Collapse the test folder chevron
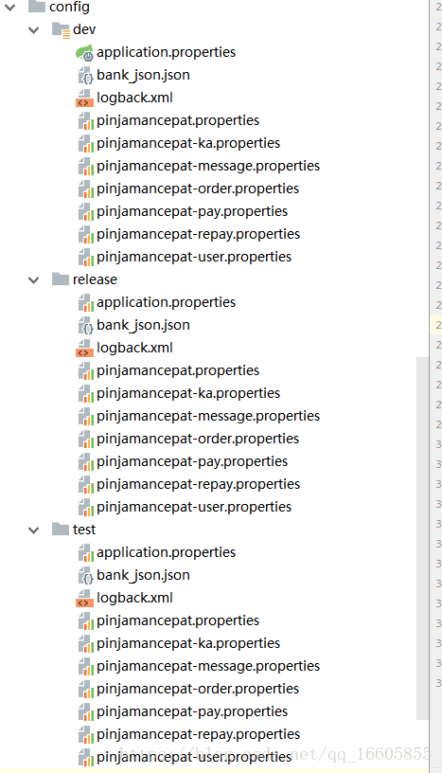Image resolution: width=442 pixels, height=773 pixels. tap(33, 530)
